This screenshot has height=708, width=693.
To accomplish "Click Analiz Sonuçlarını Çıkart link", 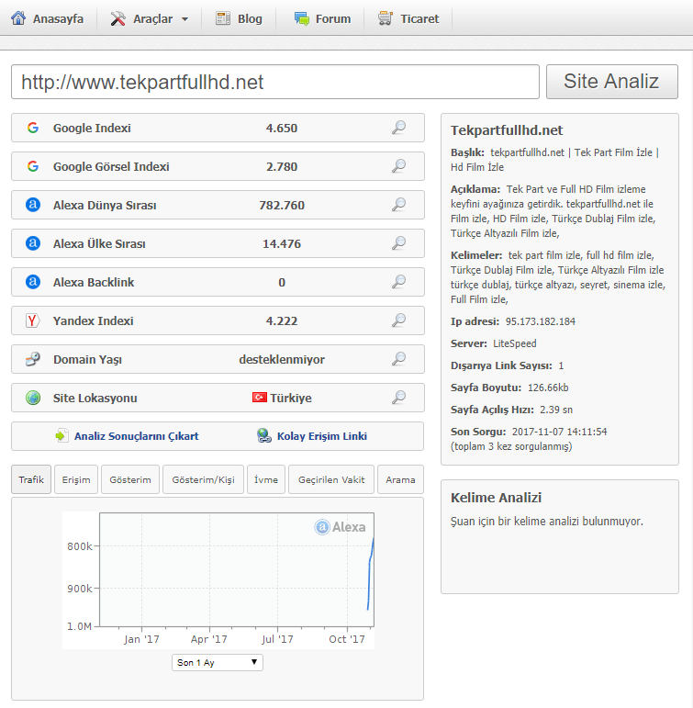I will point(137,436).
